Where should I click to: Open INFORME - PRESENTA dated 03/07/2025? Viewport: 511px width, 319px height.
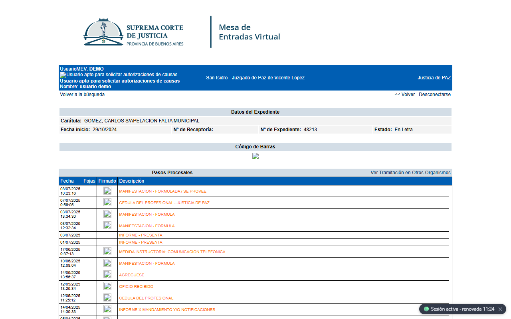click(x=141, y=235)
